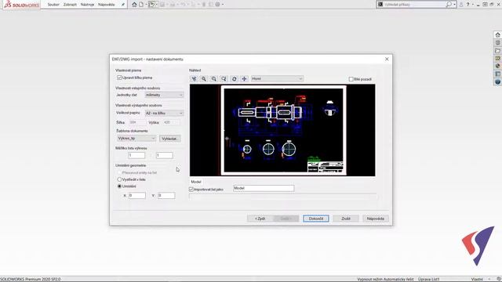This screenshot has width=502, height=282.
Task: Click the 'Dokončit' button
Action: tap(316, 219)
